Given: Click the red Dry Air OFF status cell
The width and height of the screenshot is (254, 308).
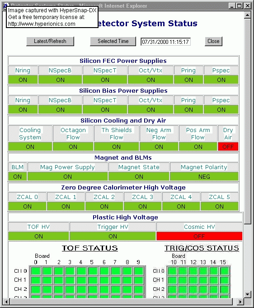Looking at the screenshot, I should click(228, 147).
